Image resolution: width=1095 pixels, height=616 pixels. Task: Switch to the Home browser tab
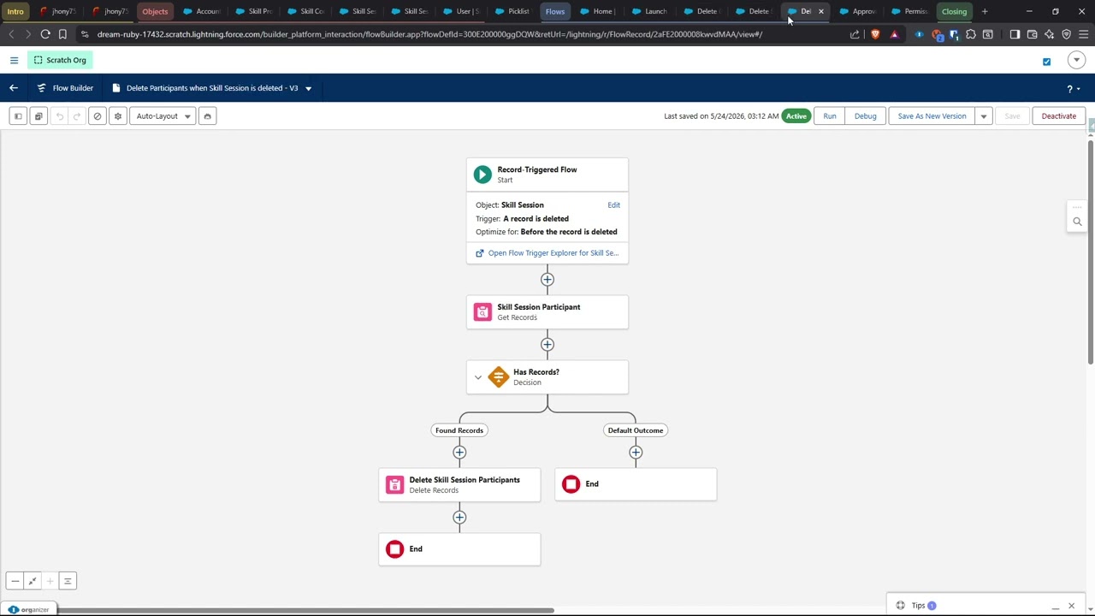(x=599, y=11)
